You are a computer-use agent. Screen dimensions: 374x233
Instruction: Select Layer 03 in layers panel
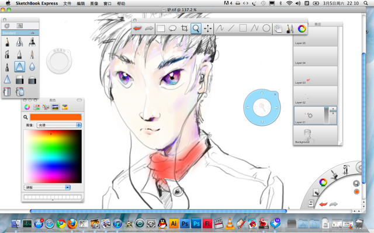point(315,76)
